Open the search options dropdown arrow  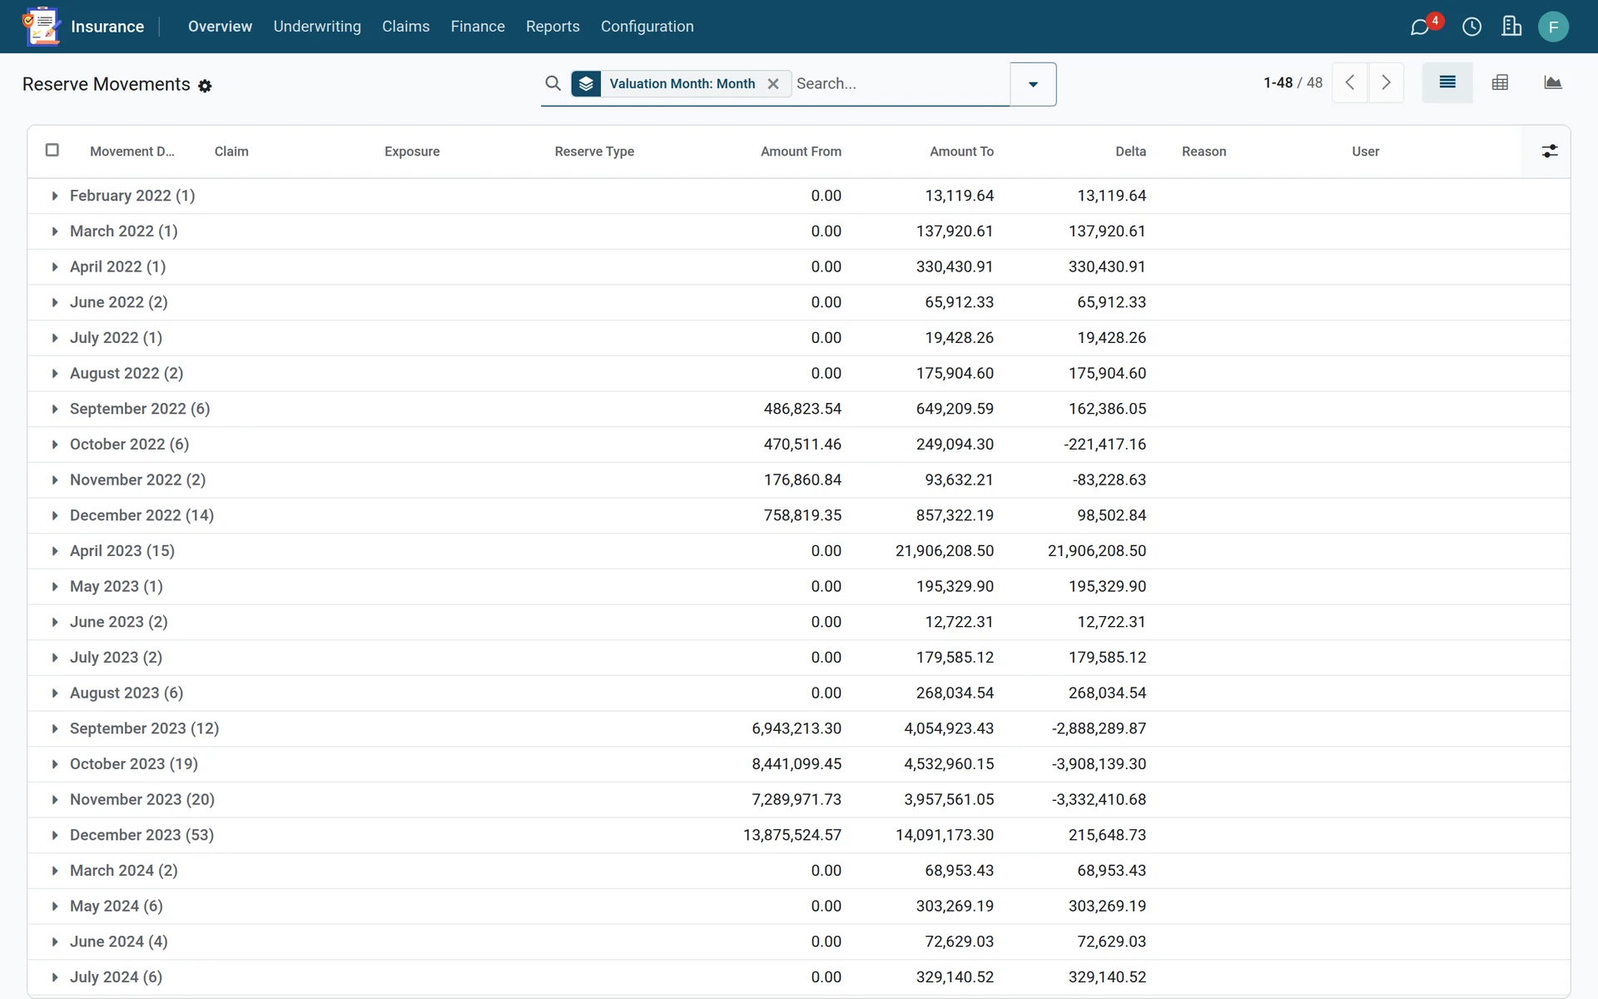point(1033,84)
